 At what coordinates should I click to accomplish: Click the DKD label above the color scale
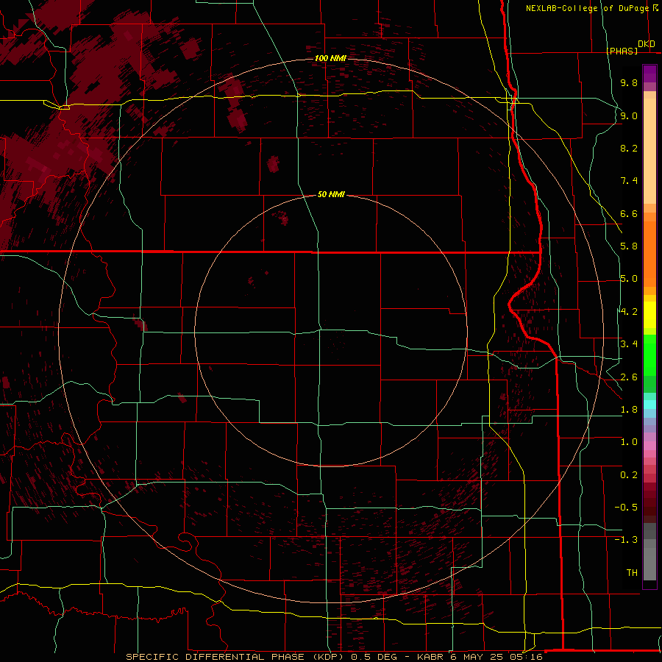point(647,44)
